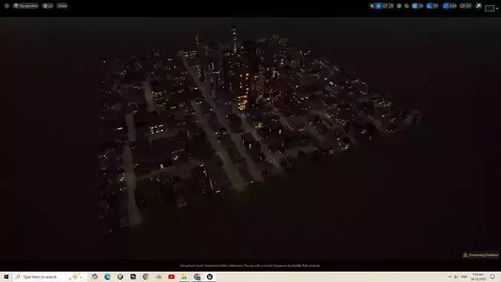This screenshot has width=501, height=282.
Task: Open the YouTube red taskbar icon
Action: (x=171, y=277)
